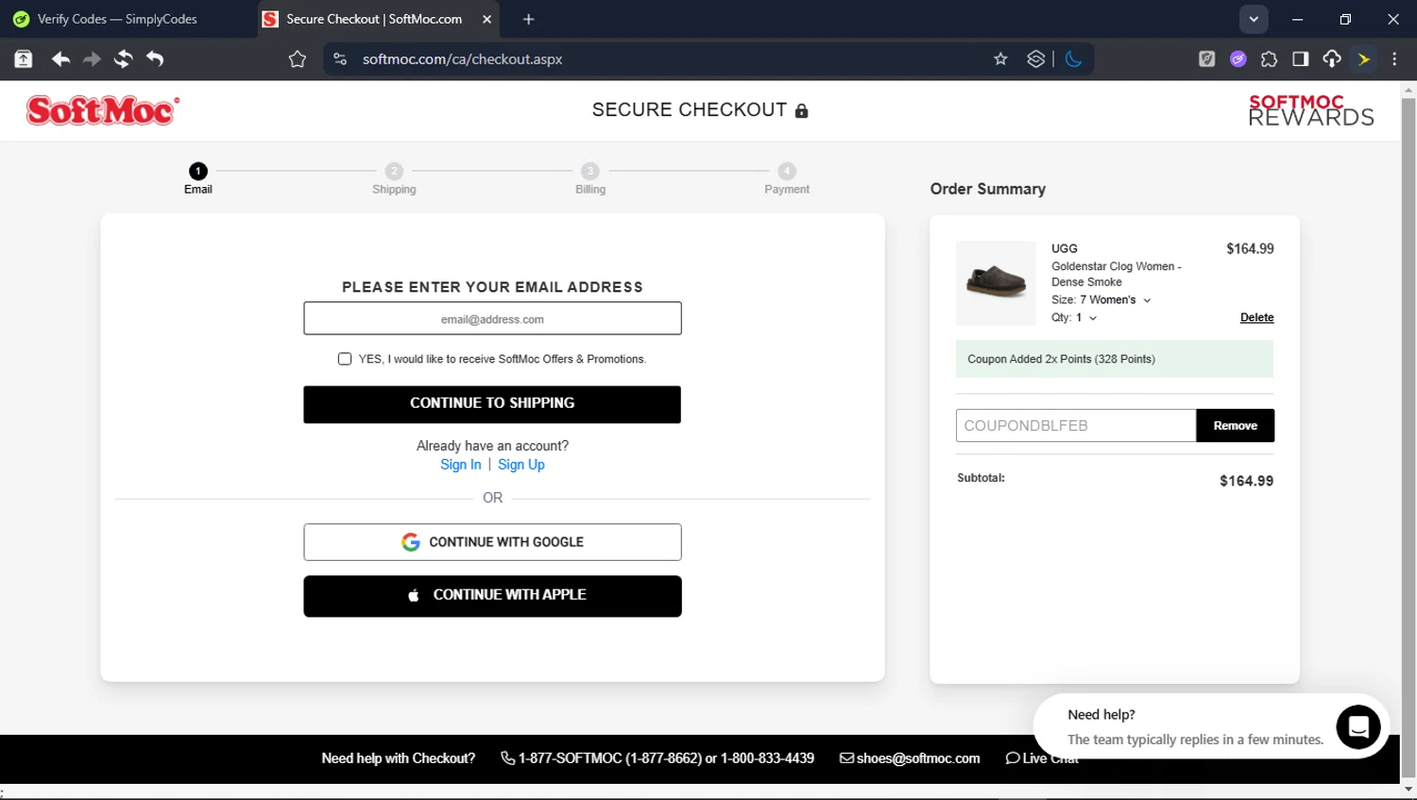Click the browser forward arrow
Image resolution: width=1417 pixels, height=800 pixels.
92,60
